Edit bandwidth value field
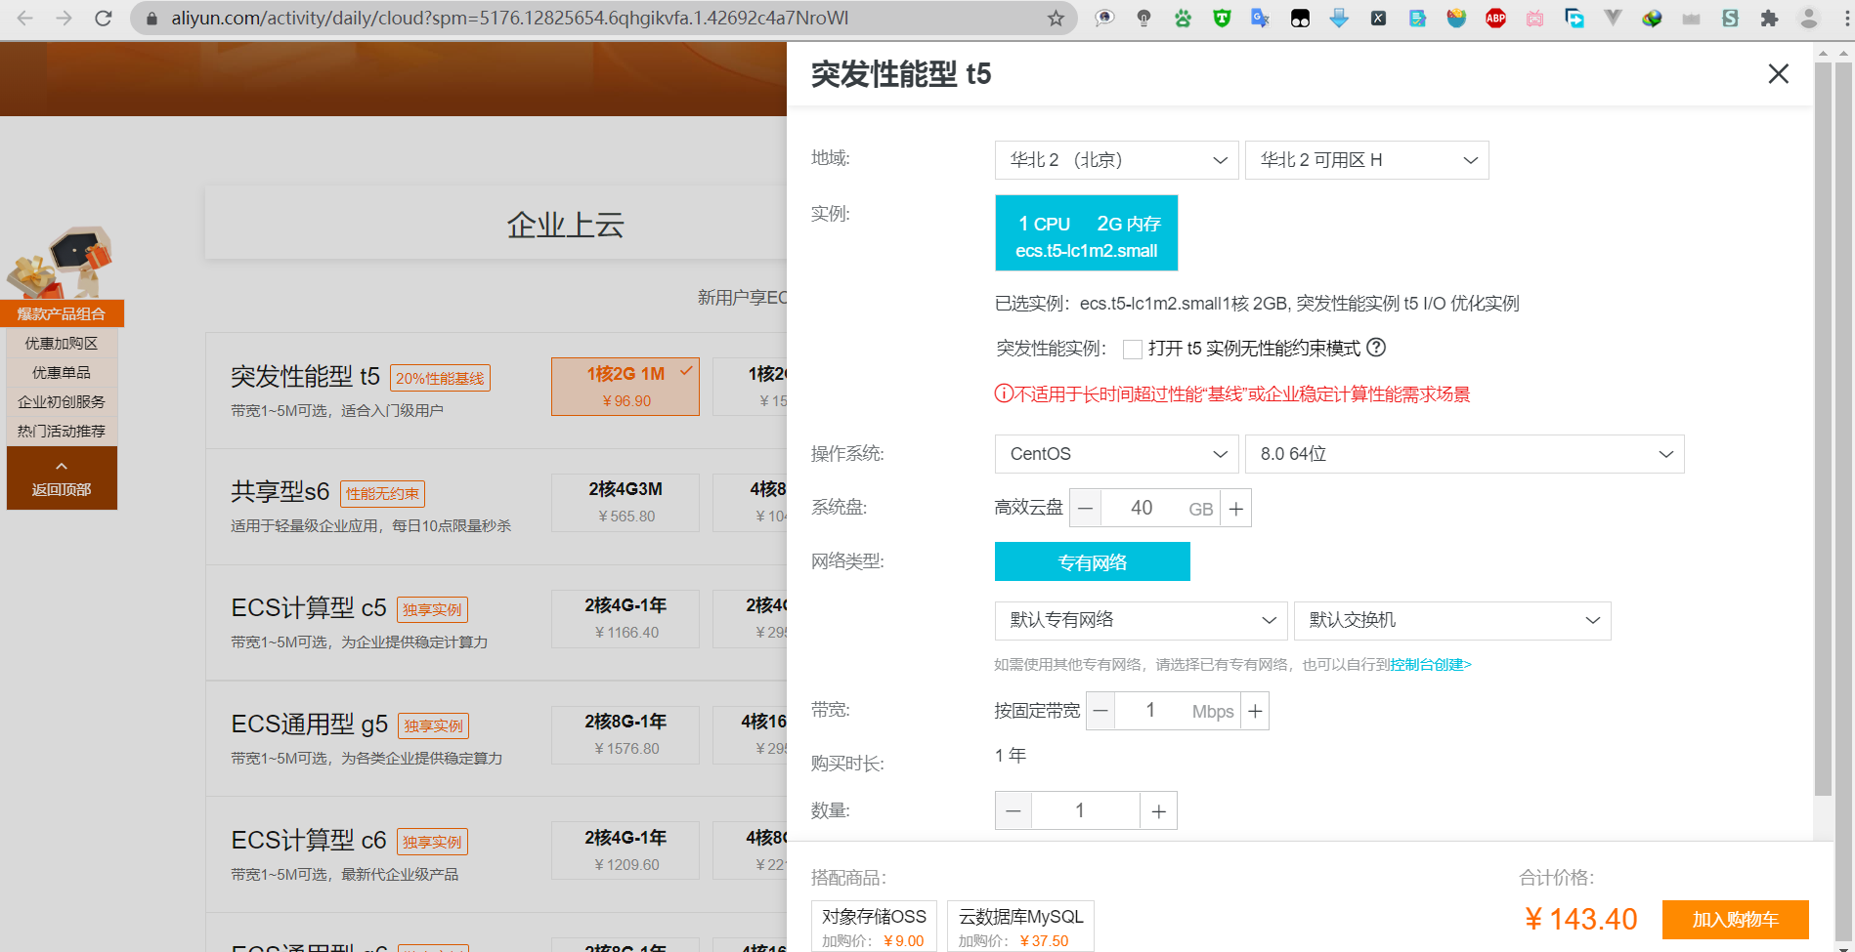Image resolution: width=1855 pixels, height=952 pixels. (x=1150, y=711)
